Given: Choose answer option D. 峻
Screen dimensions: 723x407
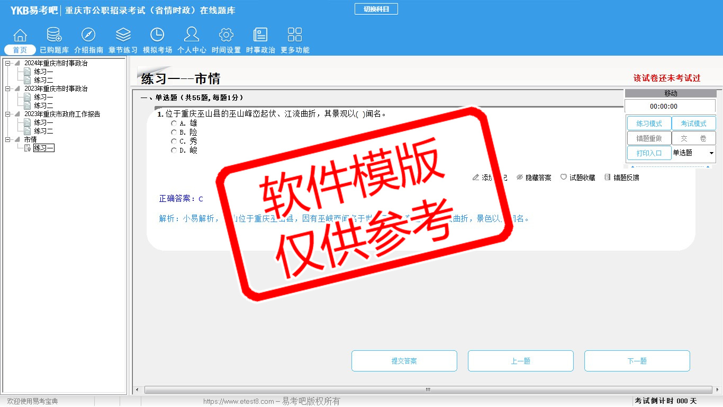Looking at the screenshot, I should 174,151.
